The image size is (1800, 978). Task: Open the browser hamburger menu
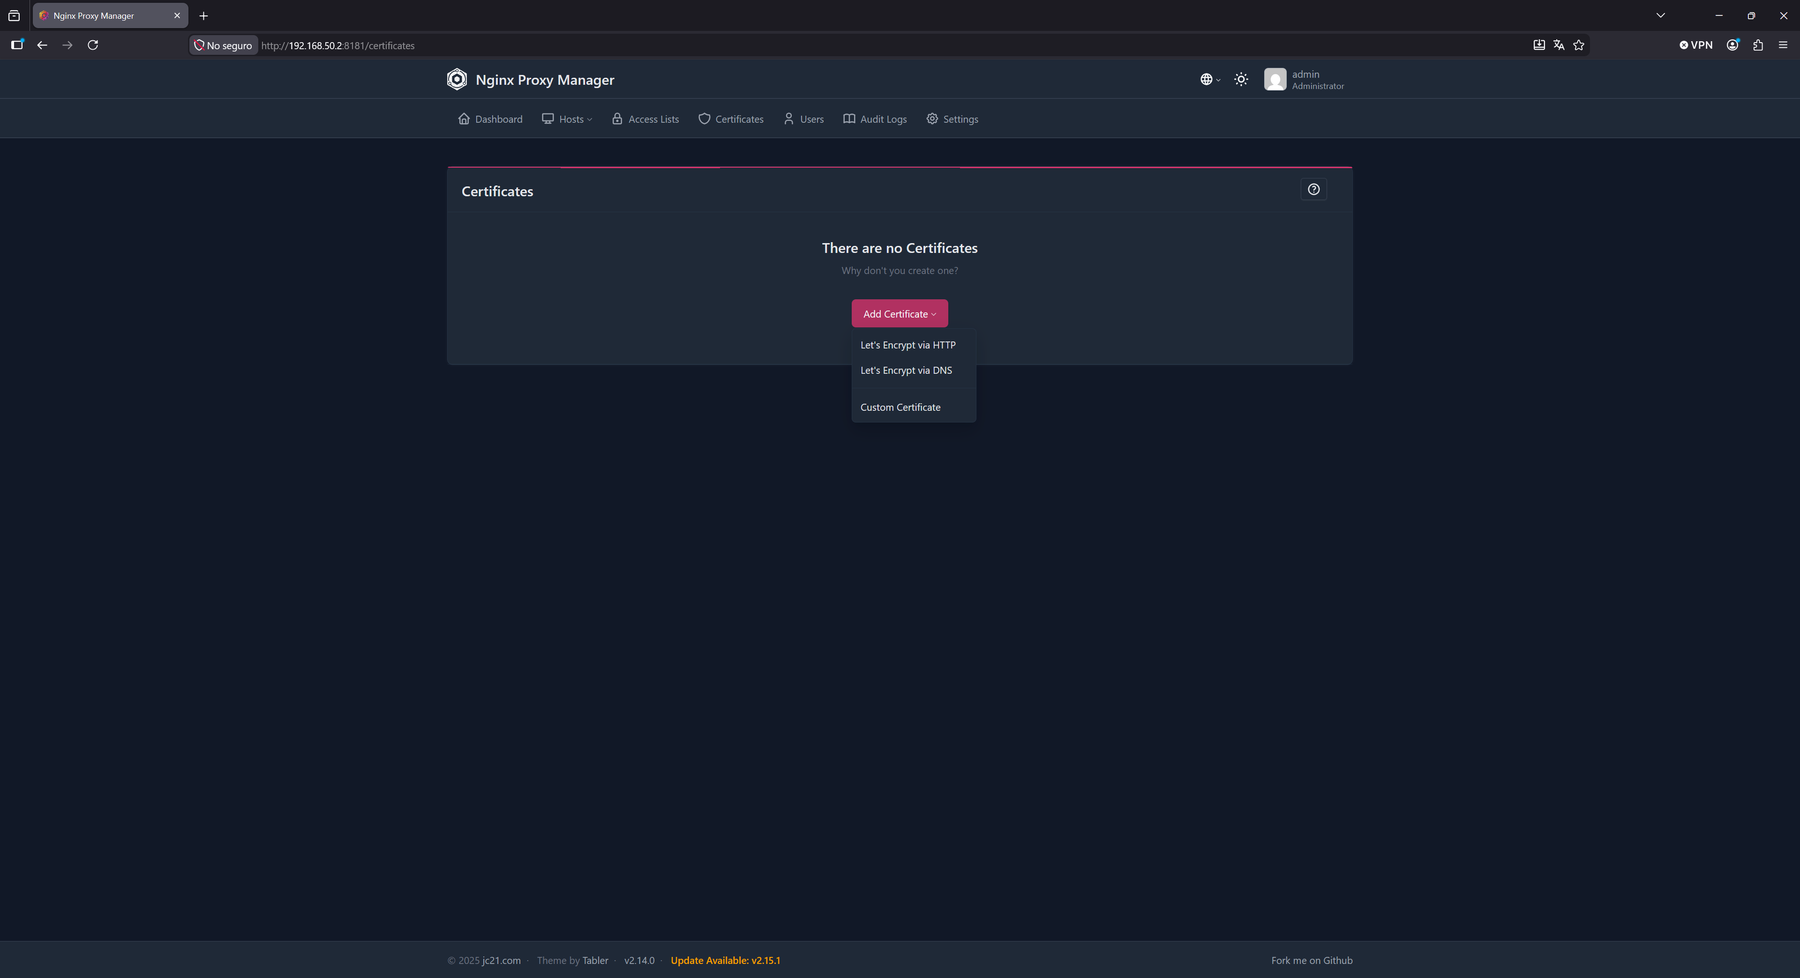pos(1783,45)
